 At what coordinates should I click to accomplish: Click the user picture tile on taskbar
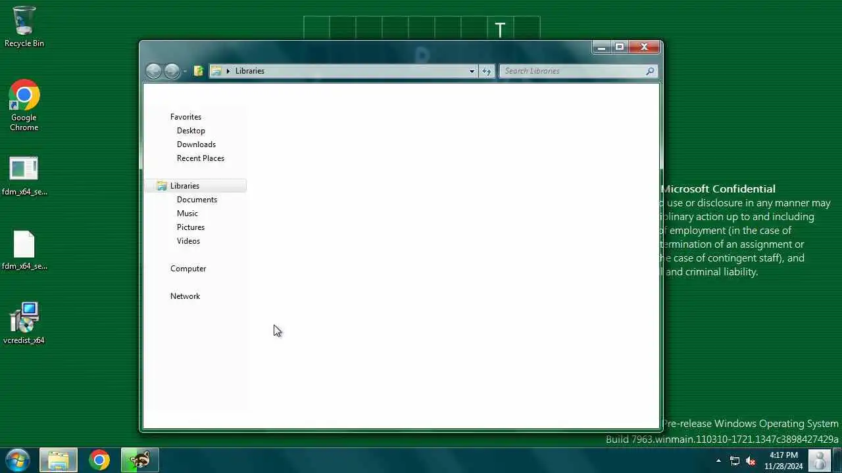coord(820,461)
